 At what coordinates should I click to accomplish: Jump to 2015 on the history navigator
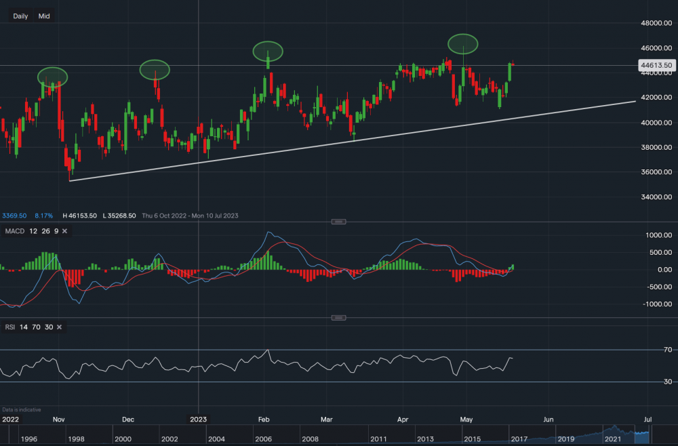[471, 439]
